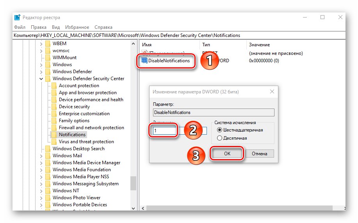Screen dimensions: 358x223
Task: Click the Device security folder icon
Action: (54, 107)
